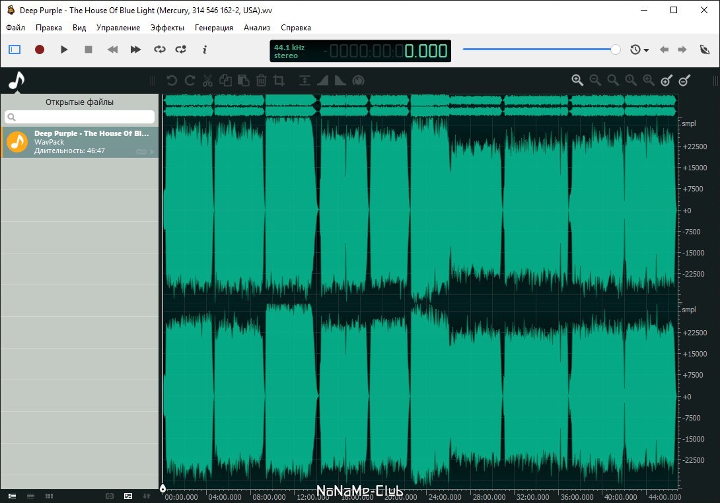The height and width of the screenshot is (503, 720).
Task: Toggle the link-files icon in bottom bar
Action: [109, 496]
